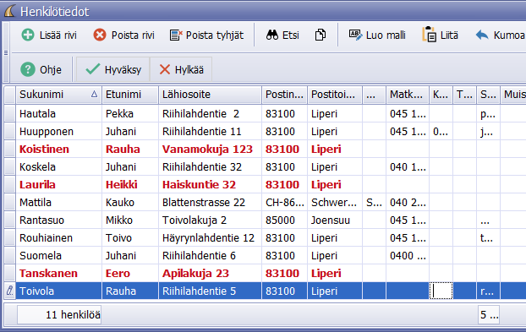Screen dimensions: 526x332
Task: Click the Postin... column header
Action: (x=284, y=95)
